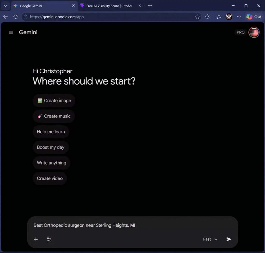Select the Help me learn chip

pyautogui.click(x=51, y=132)
